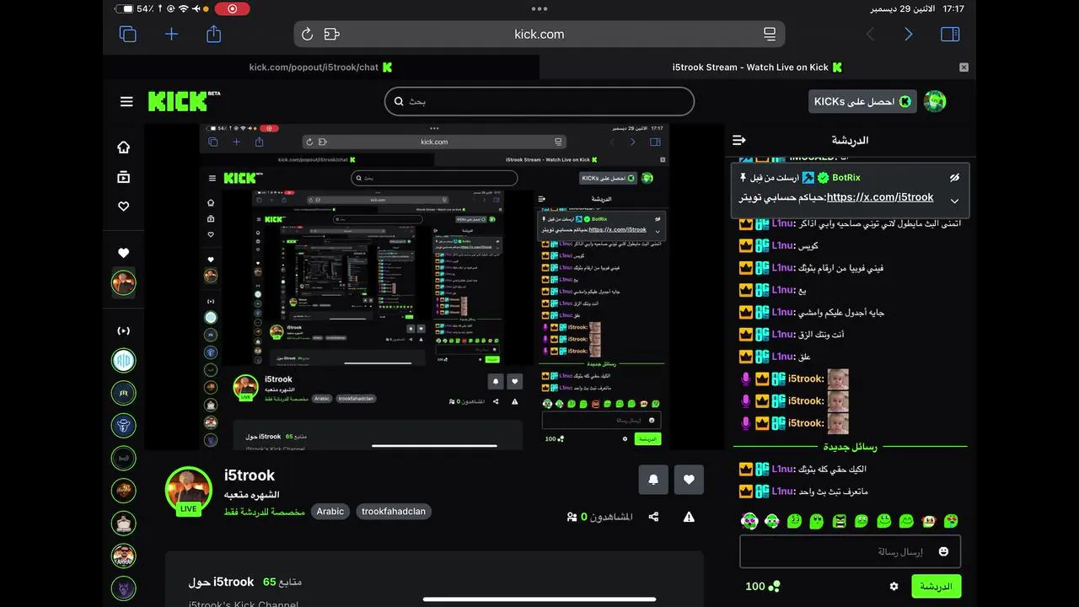Screen dimensions: 1079x607
Task: Click إرسال رسالة message input
Action: [850, 551]
